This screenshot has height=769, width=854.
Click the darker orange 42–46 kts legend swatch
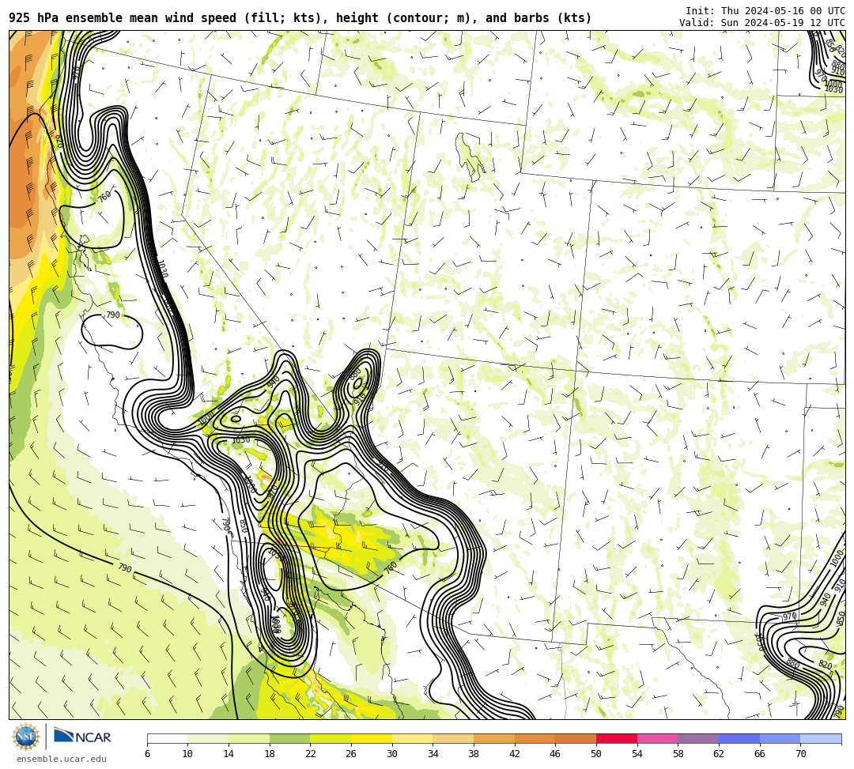pyautogui.click(x=535, y=738)
